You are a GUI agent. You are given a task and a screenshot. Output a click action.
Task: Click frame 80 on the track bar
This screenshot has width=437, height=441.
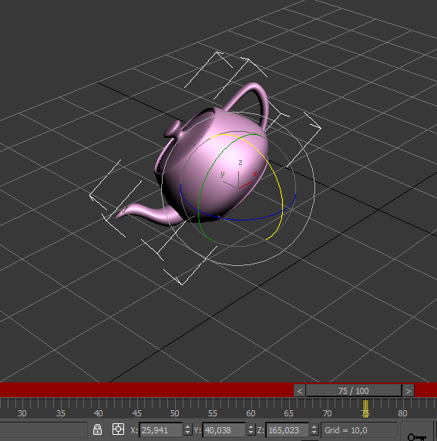(402, 413)
